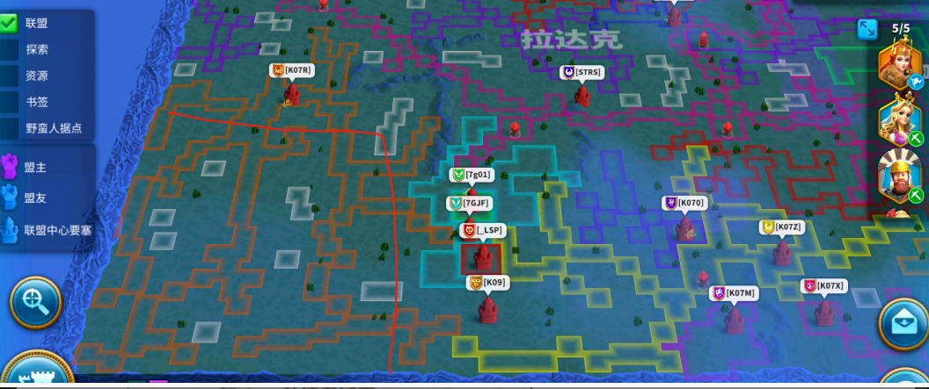Click the [K07R] alliance tag label
This screenshot has width=929, height=389.
click(290, 69)
